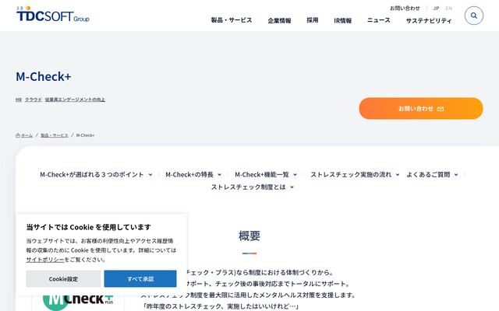Open the 企業情報 menu
The image size is (499, 311).
point(279,20)
